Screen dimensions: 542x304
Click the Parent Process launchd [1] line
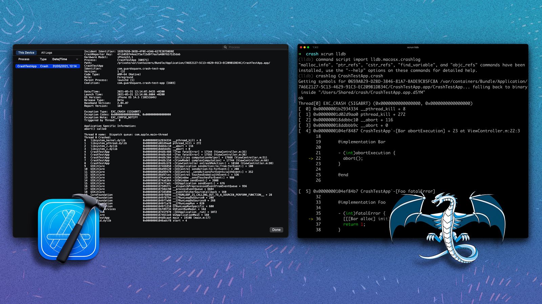click(x=109, y=80)
